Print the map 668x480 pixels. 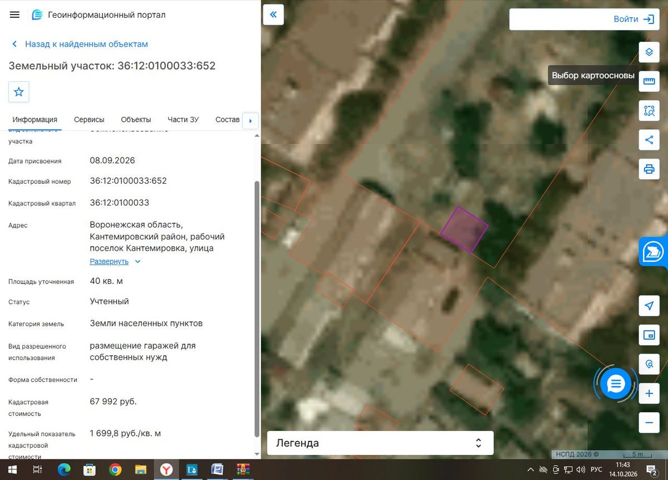tap(649, 169)
